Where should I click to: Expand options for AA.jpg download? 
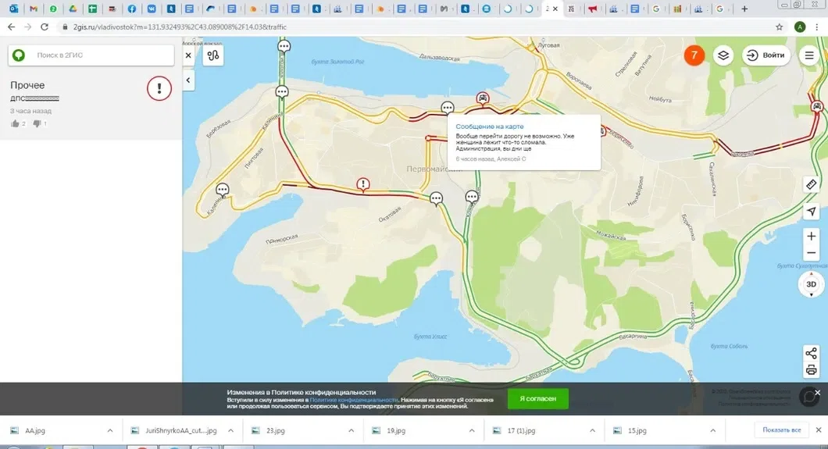[x=110, y=430]
